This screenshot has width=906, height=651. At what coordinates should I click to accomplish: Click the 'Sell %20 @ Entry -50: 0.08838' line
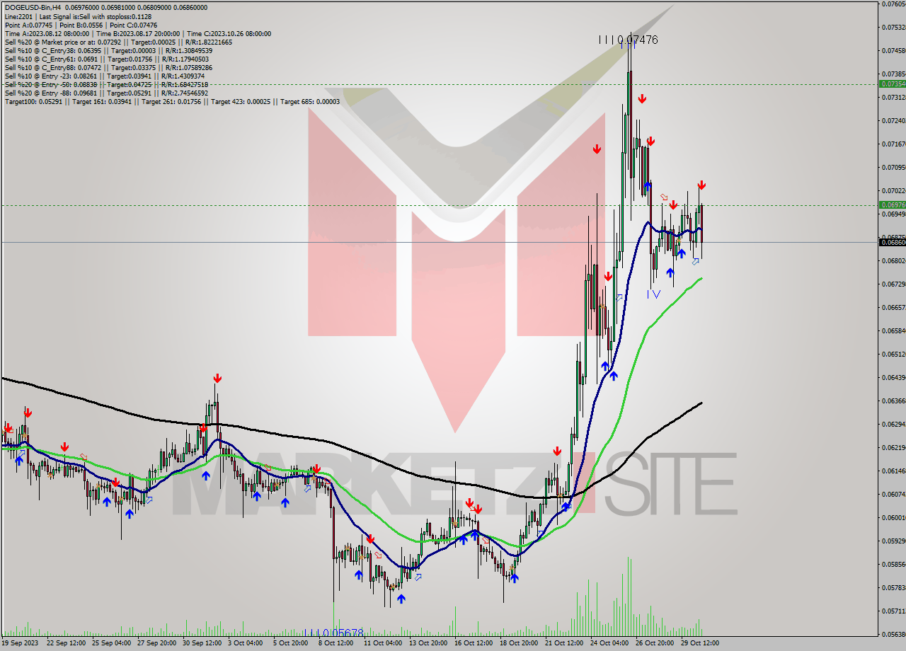pos(106,84)
